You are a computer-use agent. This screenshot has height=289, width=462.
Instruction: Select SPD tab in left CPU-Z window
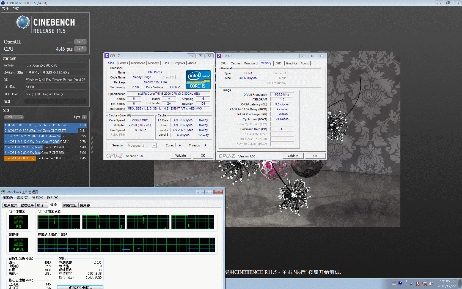(166, 63)
